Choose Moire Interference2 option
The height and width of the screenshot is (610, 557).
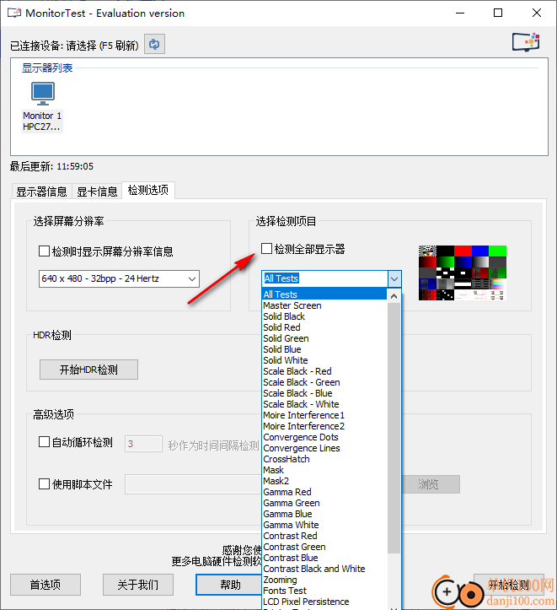click(x=324, y=426)
